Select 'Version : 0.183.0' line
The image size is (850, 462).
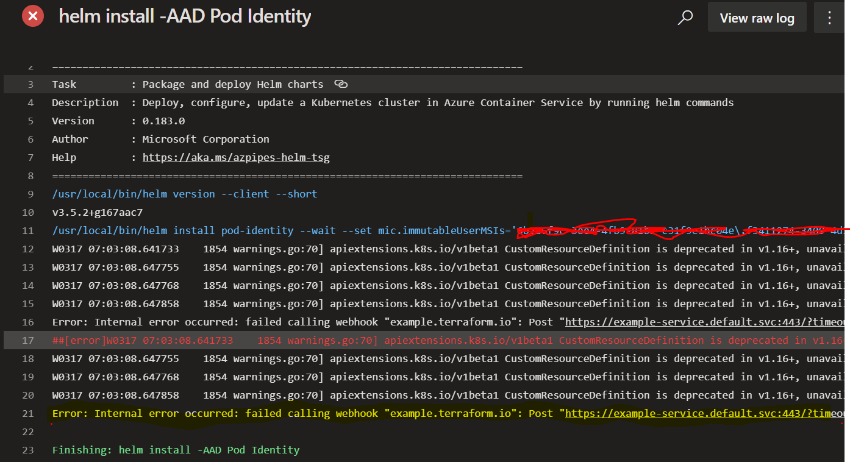118,121
